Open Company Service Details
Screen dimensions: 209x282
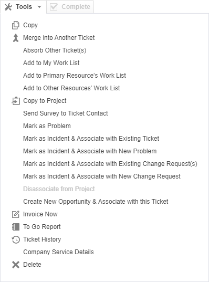pyautogui.click(x=58, y=252)
